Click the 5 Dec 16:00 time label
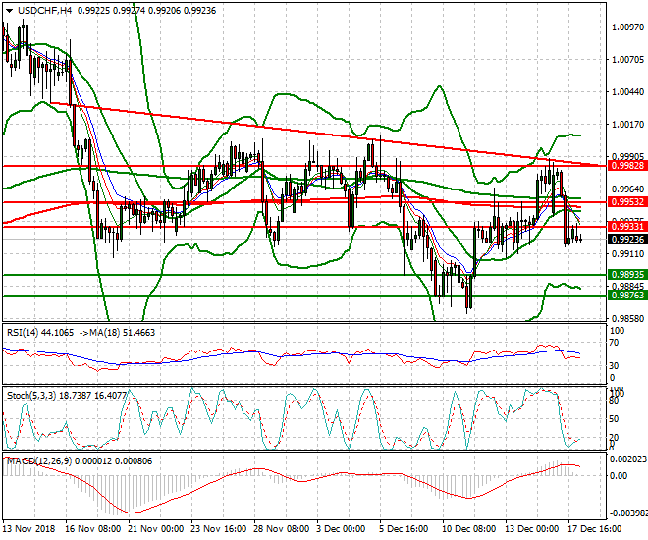648x540 pixels. (x=404, y=529)
